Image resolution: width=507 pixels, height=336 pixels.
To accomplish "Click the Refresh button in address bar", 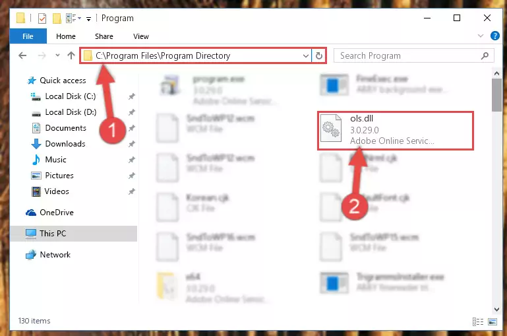I will [319, 55].
